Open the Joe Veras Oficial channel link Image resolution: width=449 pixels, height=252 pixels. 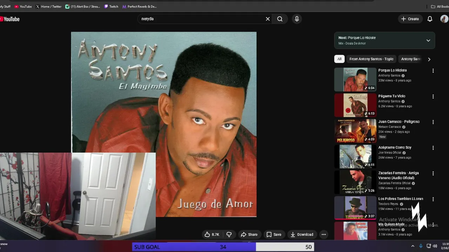click(x=390, y=153)
